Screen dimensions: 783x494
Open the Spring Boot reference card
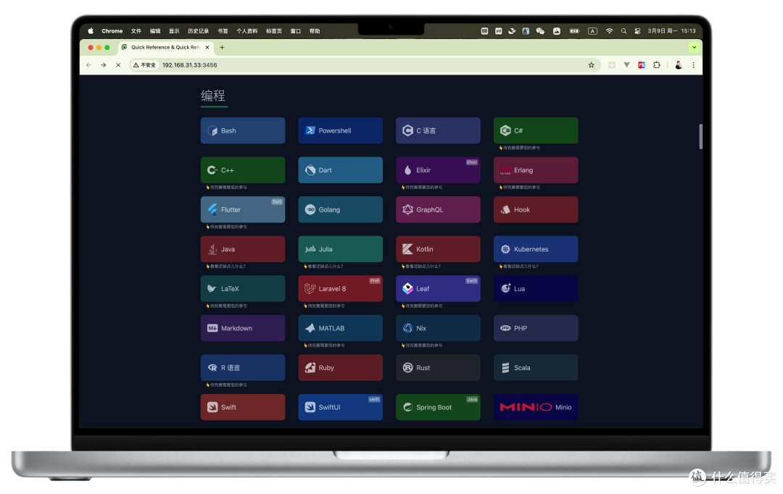pos(438,407)
